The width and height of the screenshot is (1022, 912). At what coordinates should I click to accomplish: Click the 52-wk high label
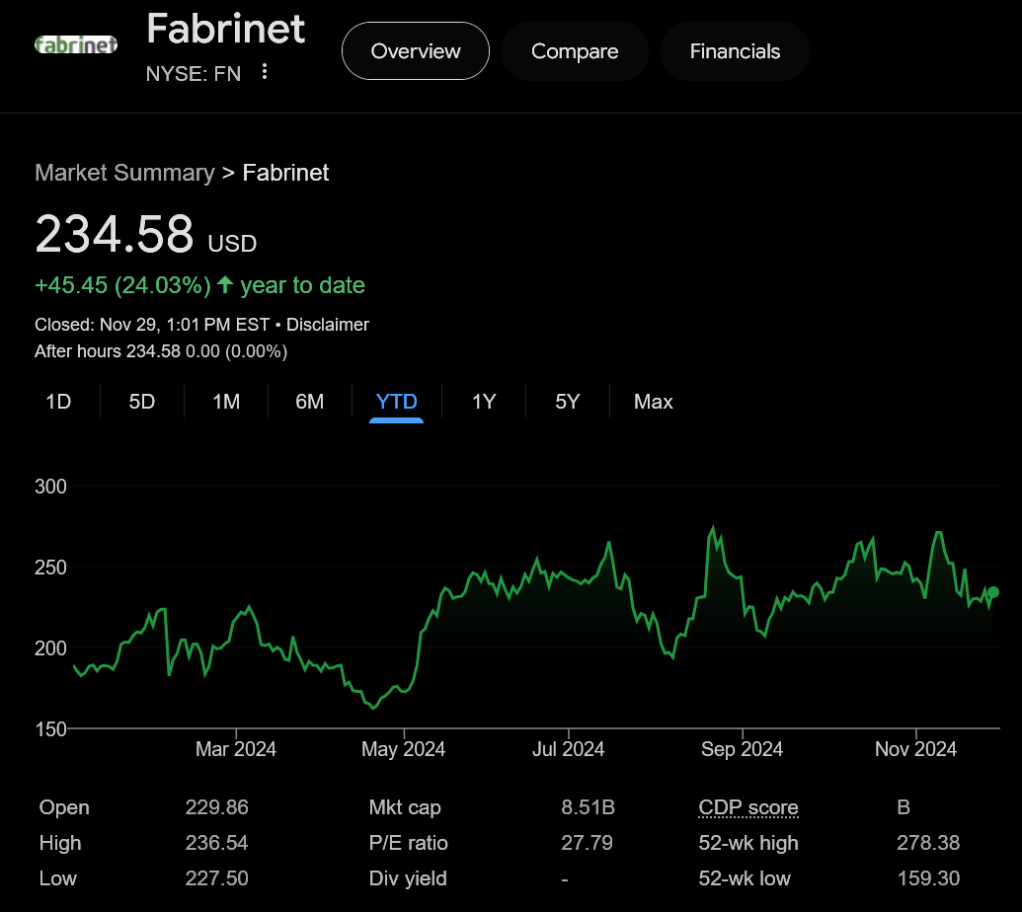(748, 842)
